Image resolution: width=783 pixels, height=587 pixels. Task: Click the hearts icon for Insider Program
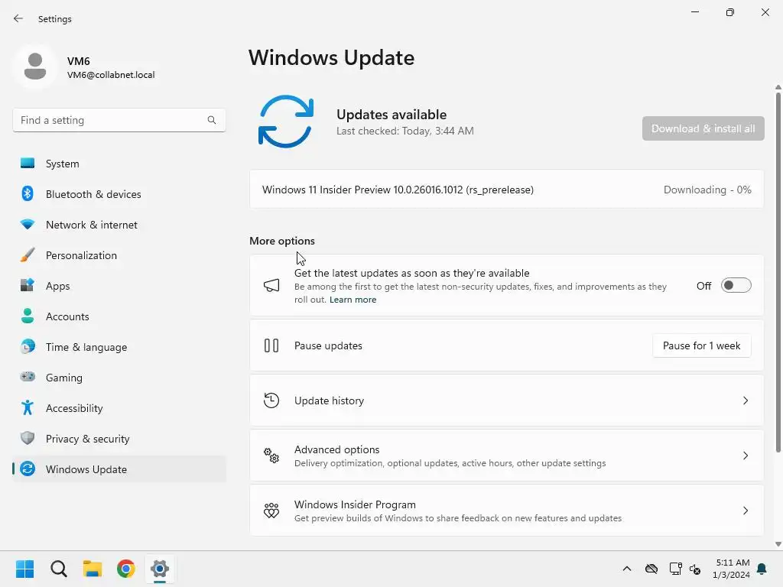[x=271, y=510]
